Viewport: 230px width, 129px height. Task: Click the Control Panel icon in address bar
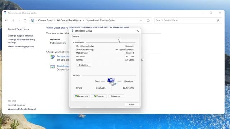(32, 20)
